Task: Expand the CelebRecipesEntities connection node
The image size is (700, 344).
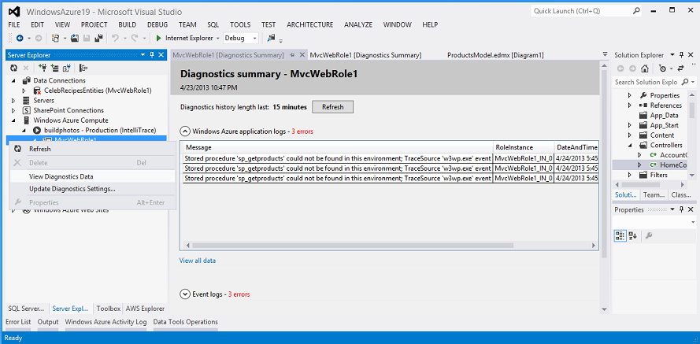Action: point(24,91)
